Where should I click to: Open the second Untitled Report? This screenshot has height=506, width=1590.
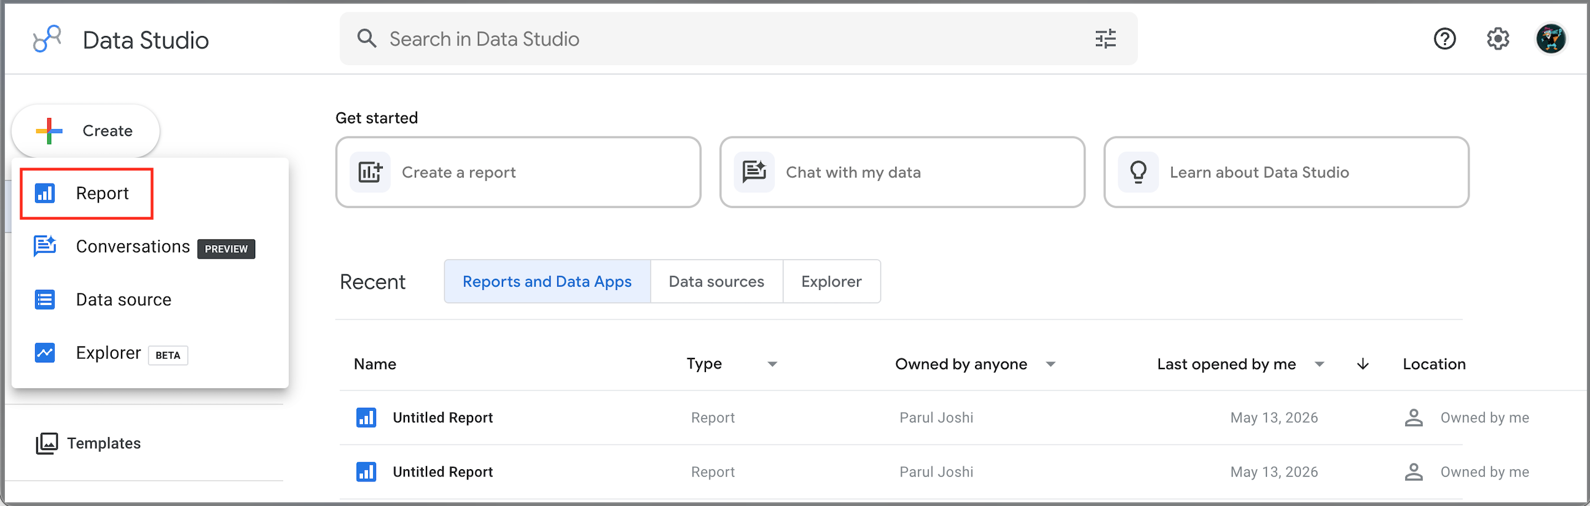coord(442,472)
